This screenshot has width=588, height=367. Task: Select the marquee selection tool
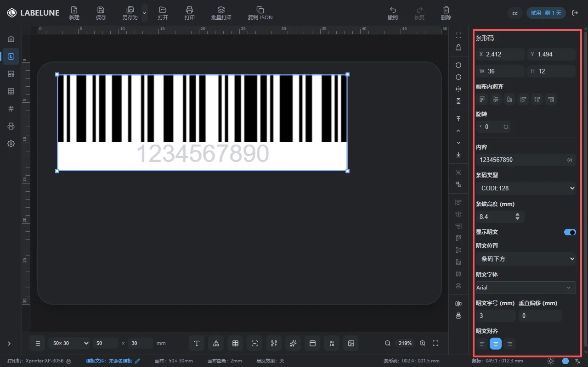click(x=458, y=35)
